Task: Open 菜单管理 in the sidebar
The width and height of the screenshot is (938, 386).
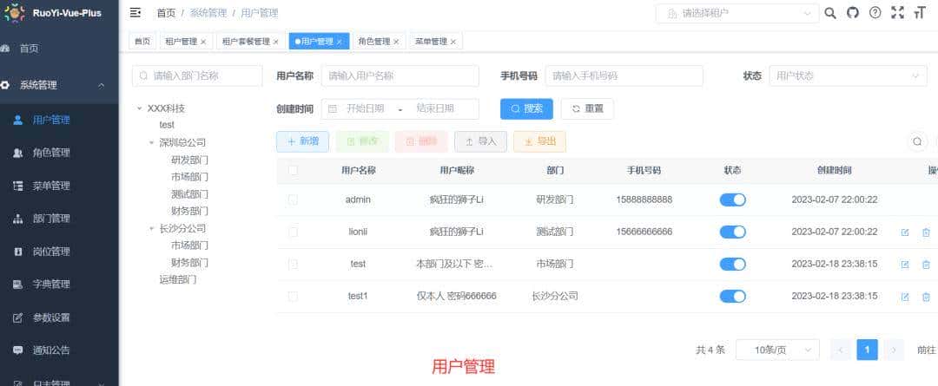Action: pyautogui.click(x=59, y=186)
